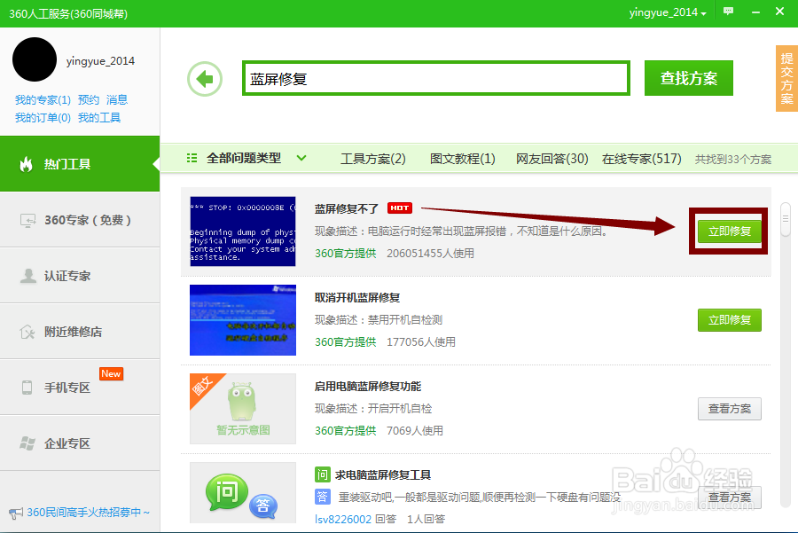Open 360民间高手火热招募中 link
This screenshot has width=798, height=533.
[88, 513]
